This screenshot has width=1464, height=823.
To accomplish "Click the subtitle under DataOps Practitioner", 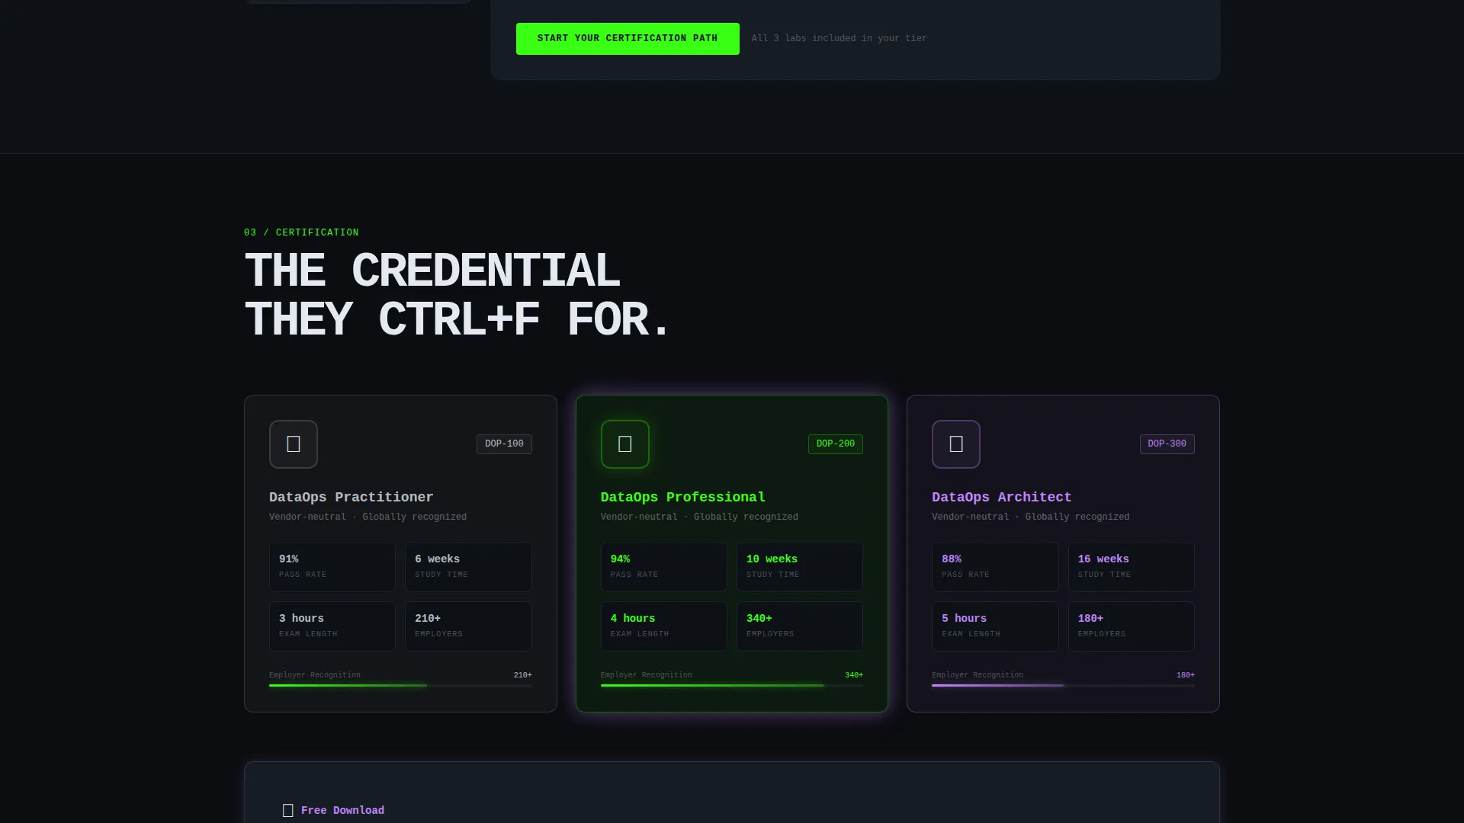I will (x=368, y=517).
